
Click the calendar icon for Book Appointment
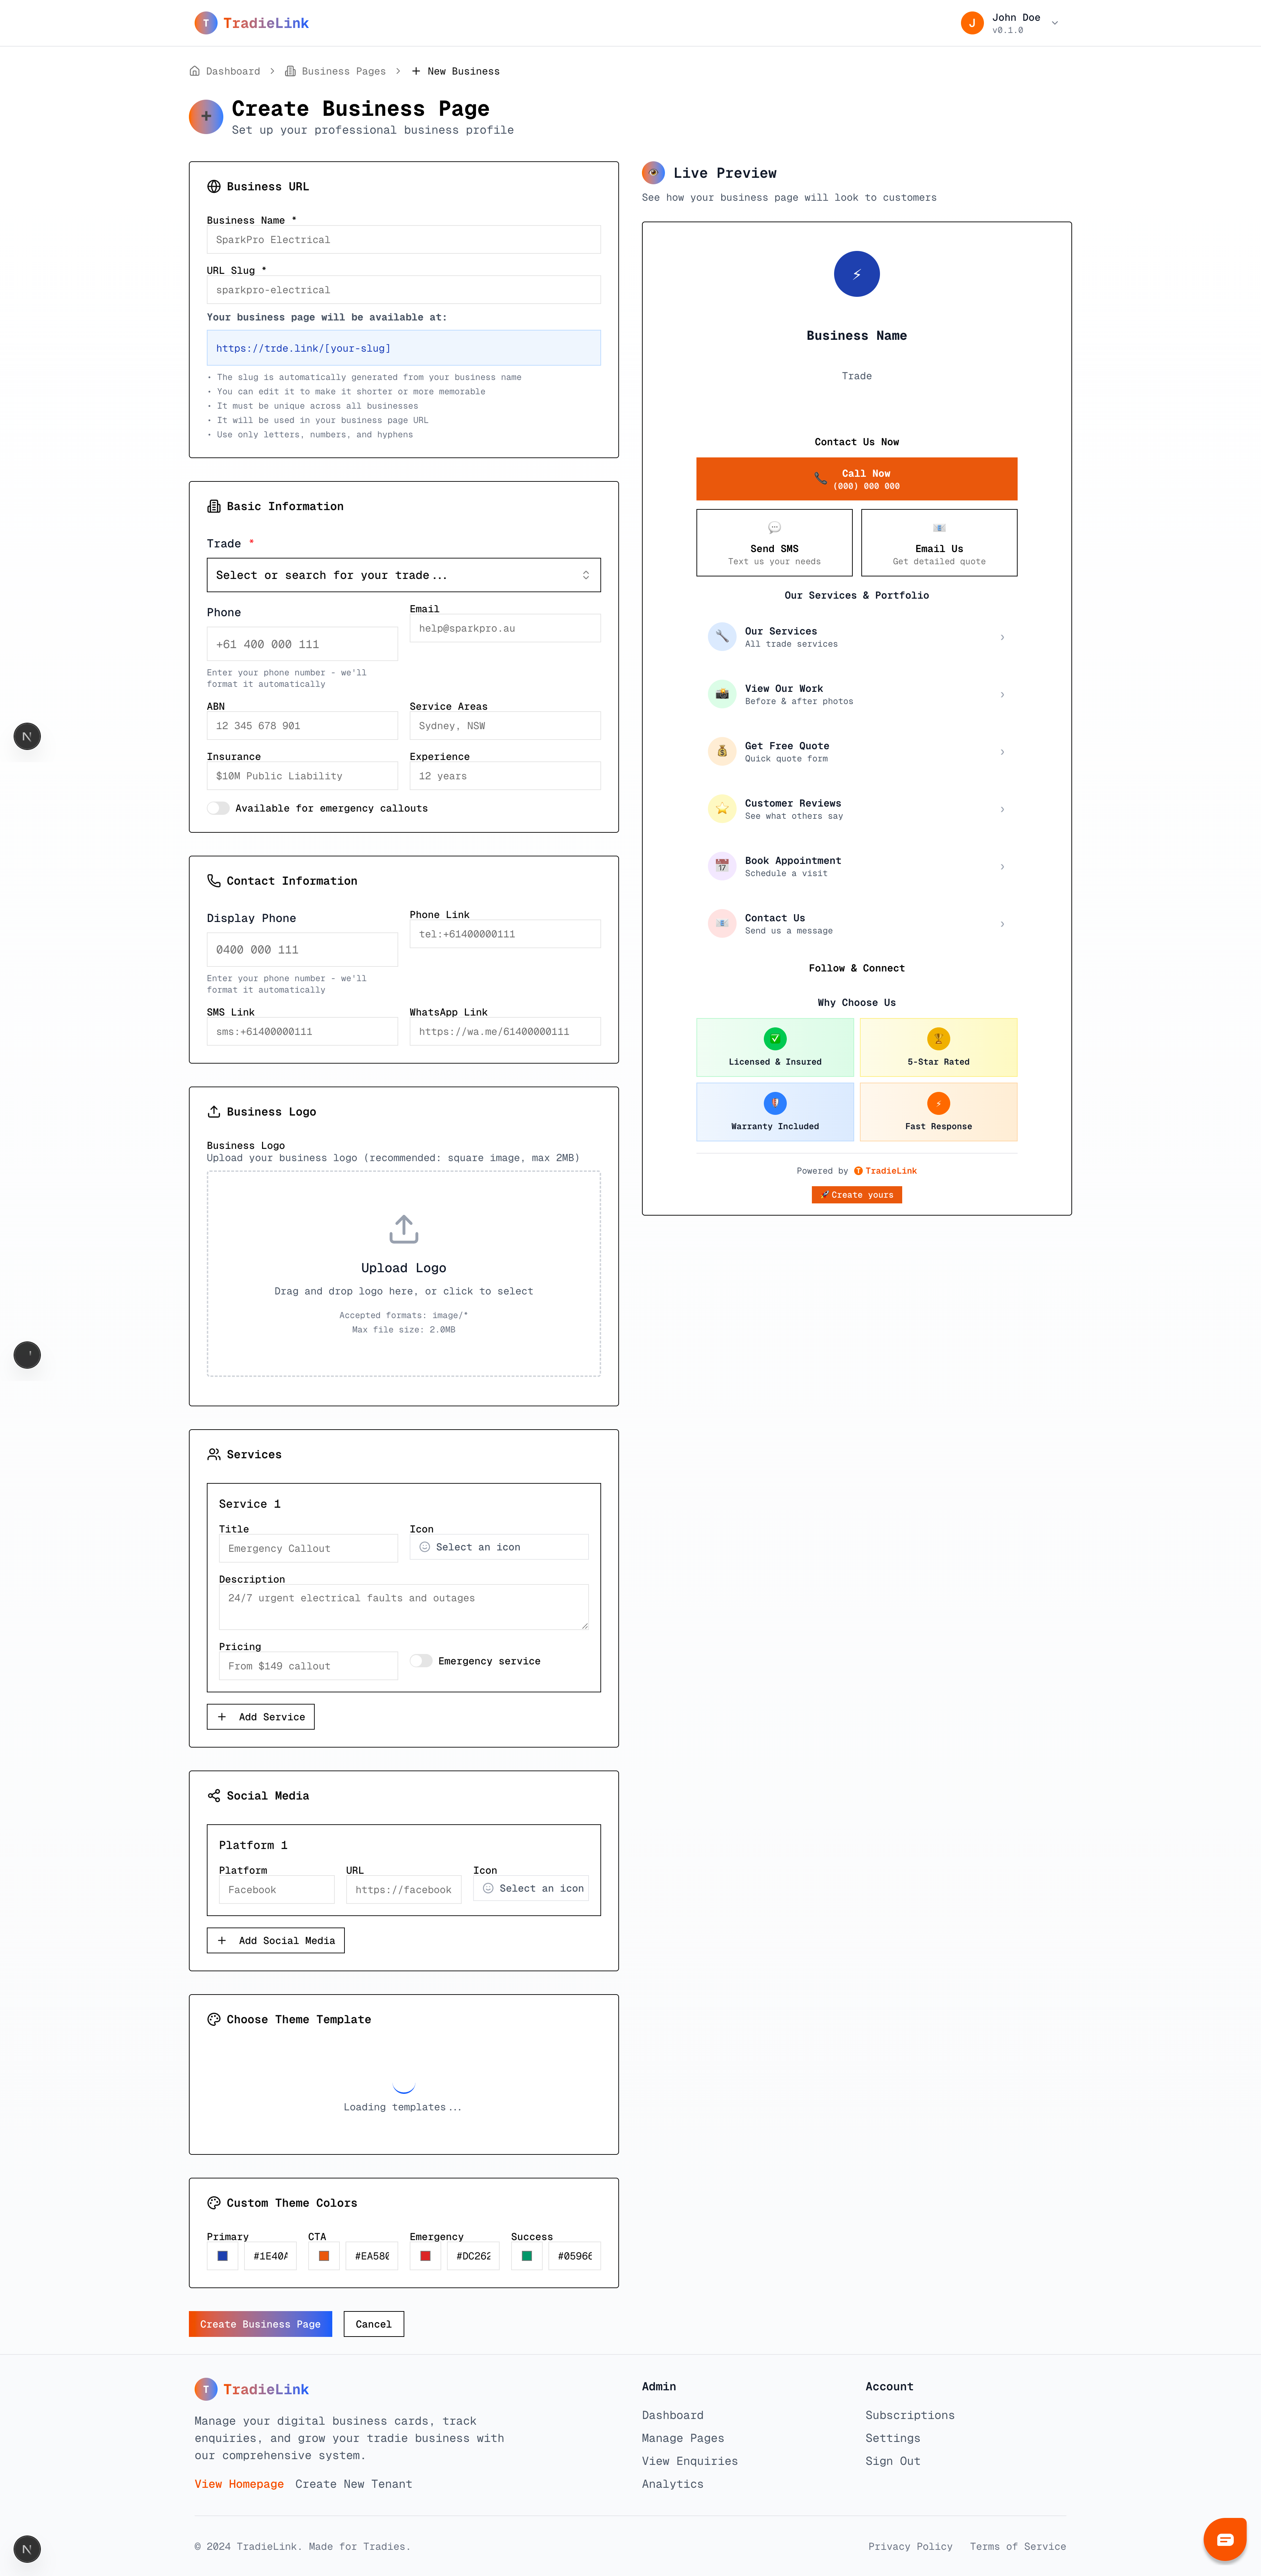click(722, 866)
